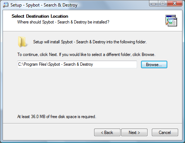Minimize the setup window
185x143 pixels.
click(x=154, y=4)
